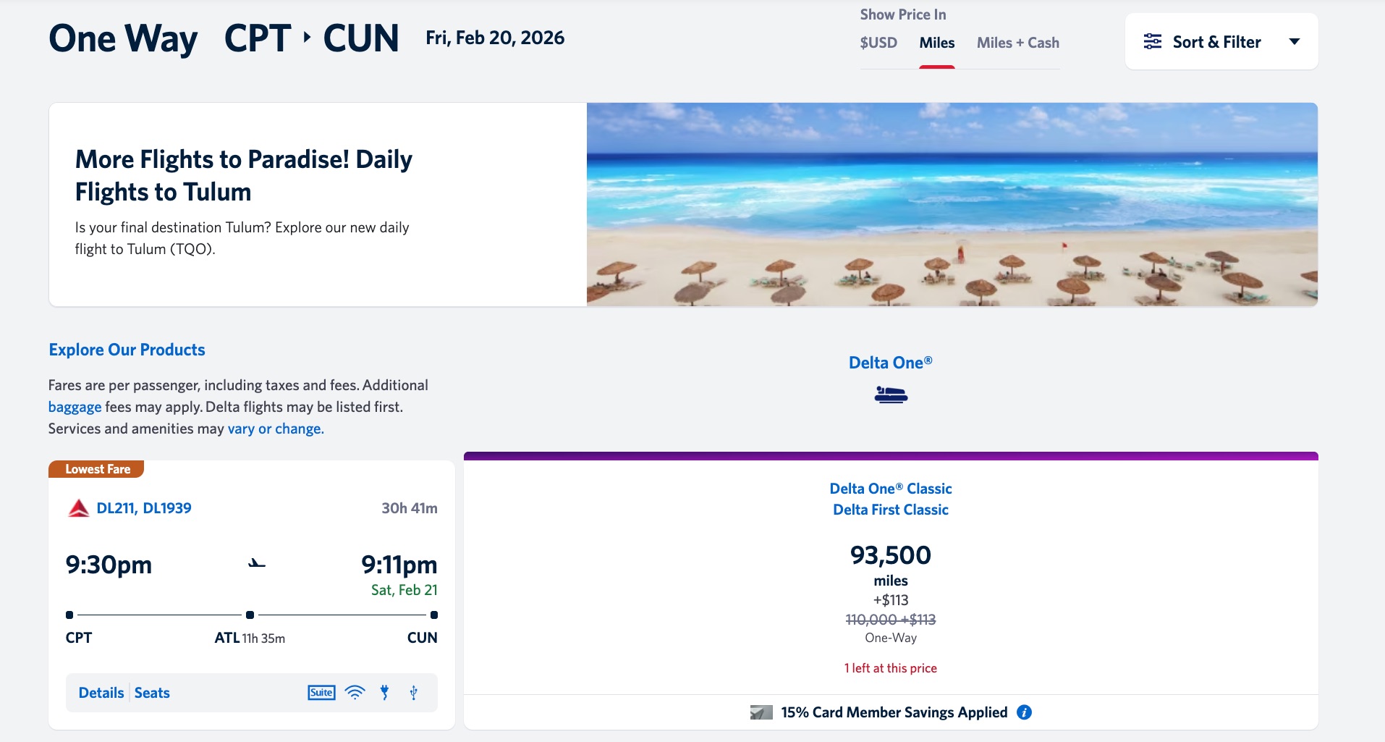Viewport: 1385px width, 742px height.
Task: Click the USB port amenity icon
Action: [x=413, y=693]
